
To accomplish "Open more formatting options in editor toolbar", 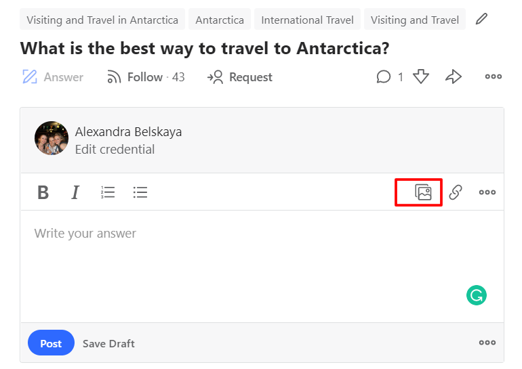I will (x=487, y=193).
